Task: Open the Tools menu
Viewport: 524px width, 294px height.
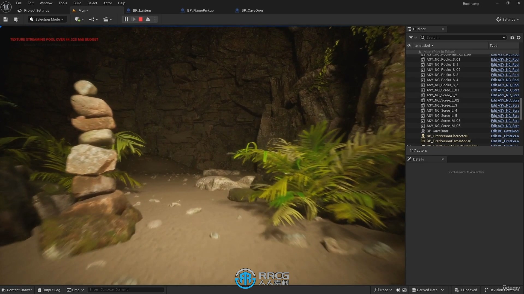Action: point(63,3)
